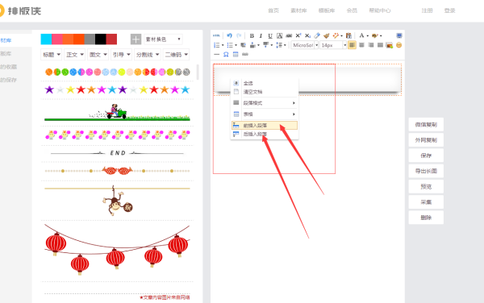Click the format brush icon
484x303 pixels.
327,35
